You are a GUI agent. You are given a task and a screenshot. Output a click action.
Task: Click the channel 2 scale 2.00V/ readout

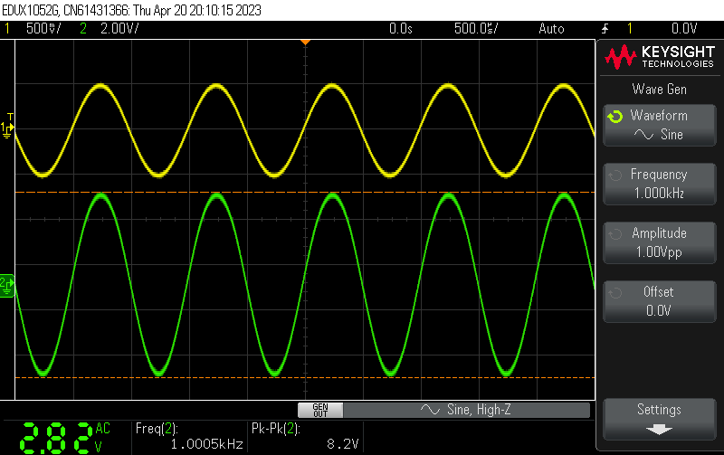(x=119, y=29)
